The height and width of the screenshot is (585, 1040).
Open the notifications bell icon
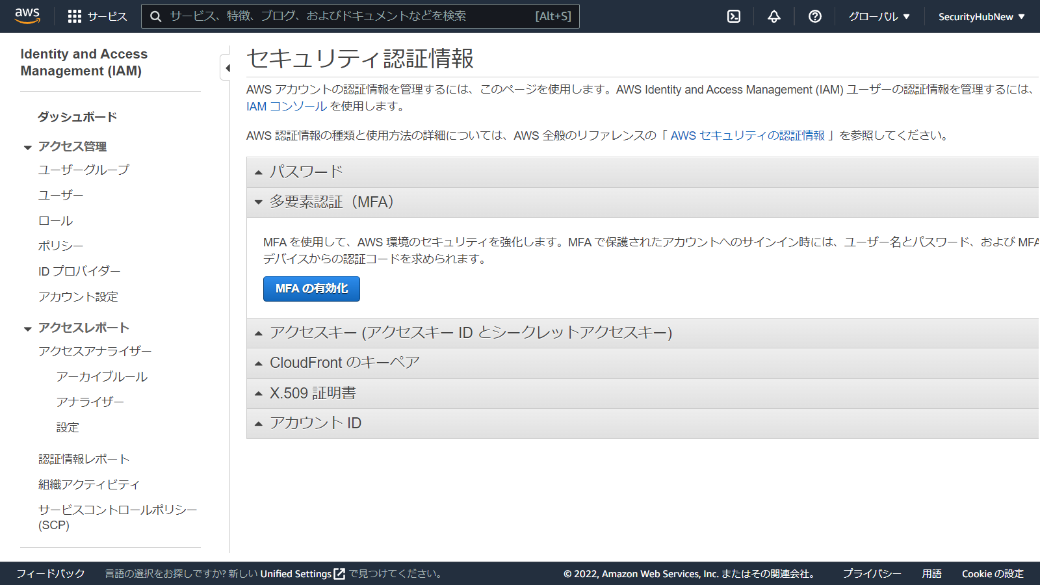click(773, 16)
